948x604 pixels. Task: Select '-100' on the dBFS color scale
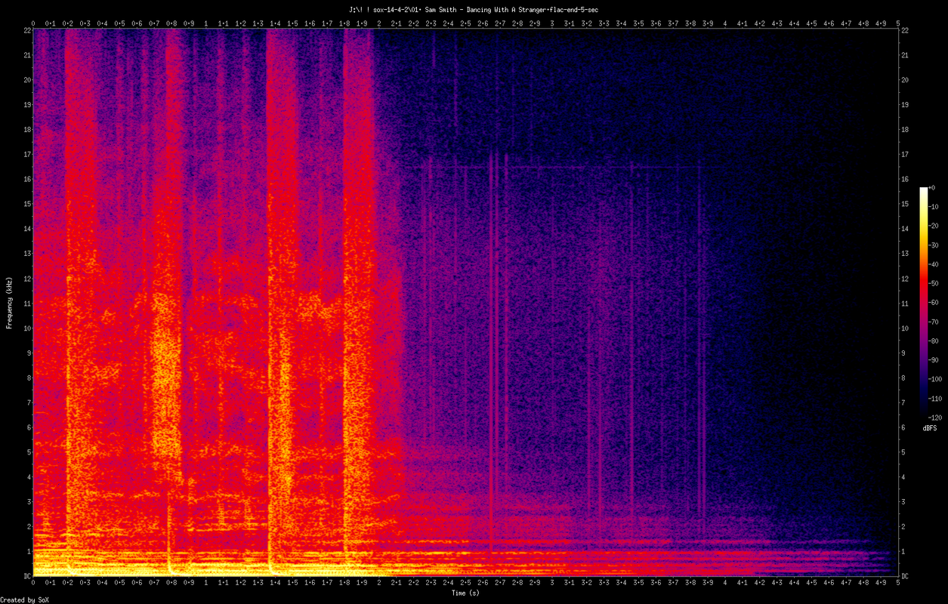tap(935, 378)
